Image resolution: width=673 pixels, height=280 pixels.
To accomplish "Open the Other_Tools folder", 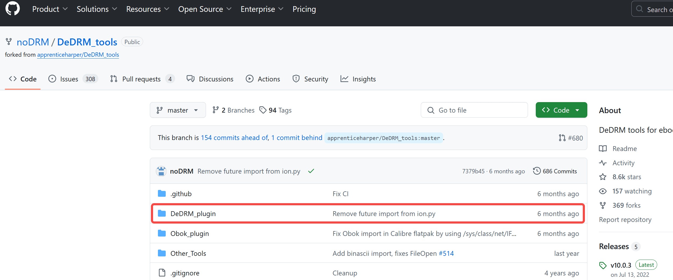I will (188, 253).
